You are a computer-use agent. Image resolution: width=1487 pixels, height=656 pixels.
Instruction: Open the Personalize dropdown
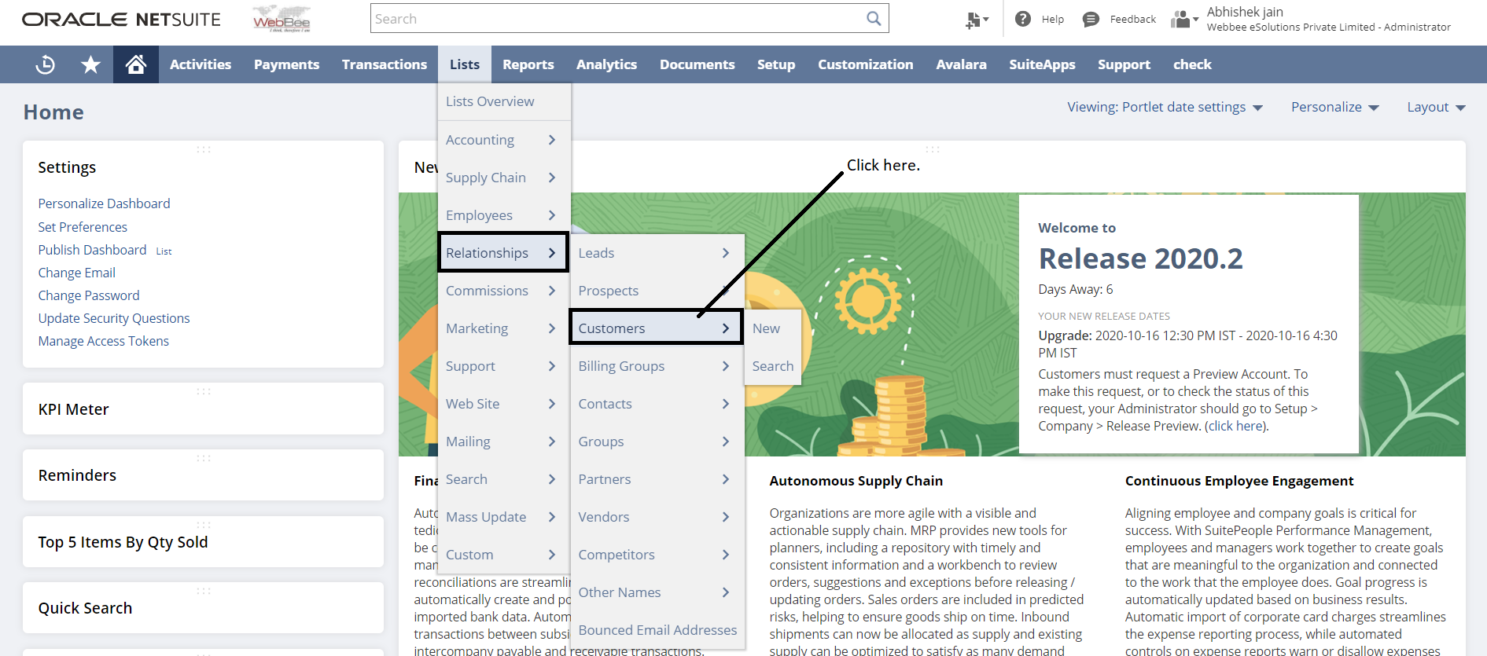click(x=1335, y=107)
